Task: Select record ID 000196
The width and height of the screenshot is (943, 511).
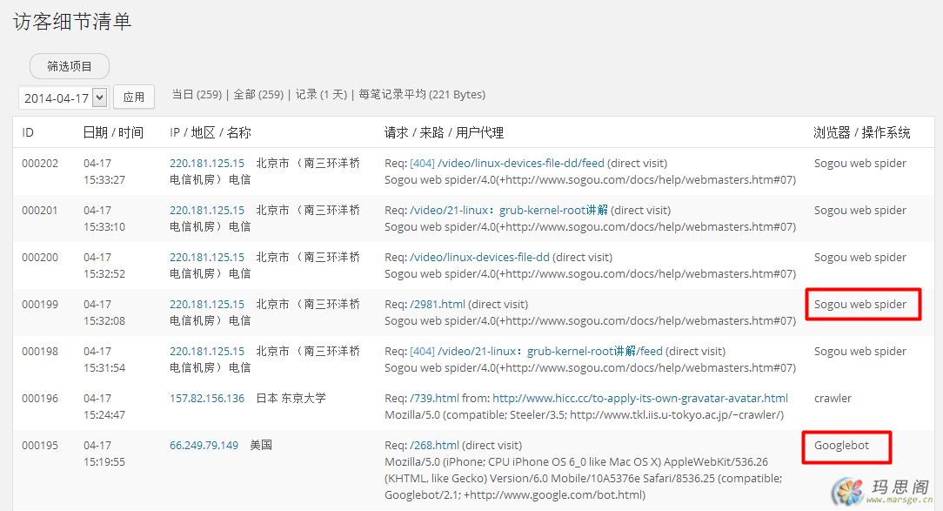Action: point(40,398)
